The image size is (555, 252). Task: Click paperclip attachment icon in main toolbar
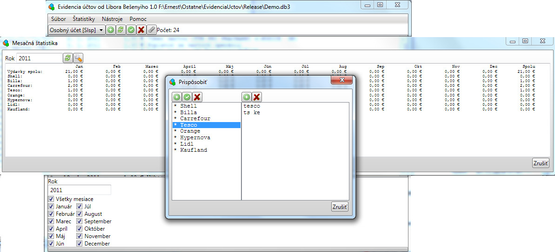point(151,30)
